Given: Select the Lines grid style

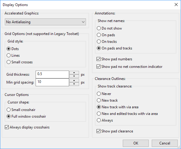Looking at the screenshot, I should (x=13, y=55).
